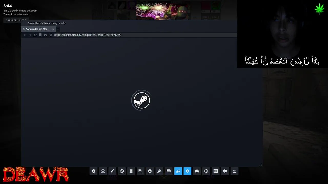Open the discussions chat bubbles icon
This screenshot has height=184, width=328.
[x=140, y=171]
